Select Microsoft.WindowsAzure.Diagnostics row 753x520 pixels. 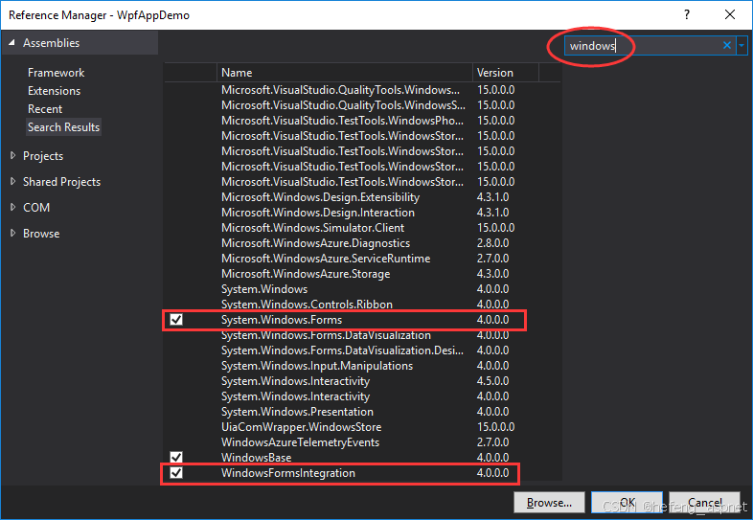[x=362, y=243]
